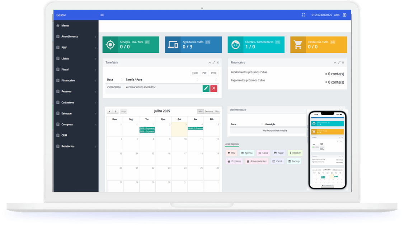Click the Serviços target icon
Screen dimensions: 404x226
110,45
